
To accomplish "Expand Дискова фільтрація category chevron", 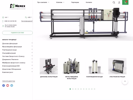I will [32, 43].
